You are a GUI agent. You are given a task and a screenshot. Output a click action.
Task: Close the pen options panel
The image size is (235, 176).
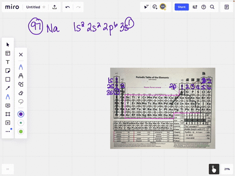tap(21, 54)
